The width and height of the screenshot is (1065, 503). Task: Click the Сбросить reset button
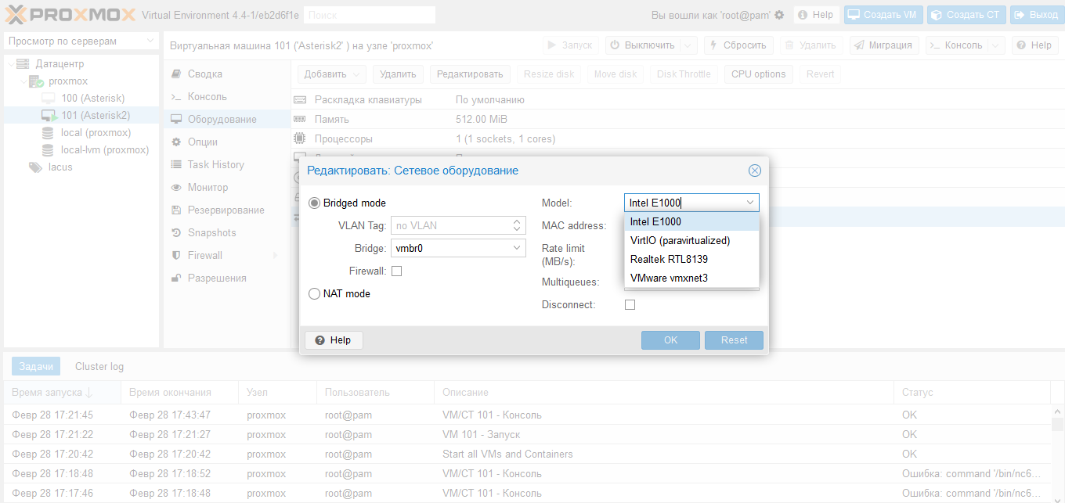coord(738,45)
